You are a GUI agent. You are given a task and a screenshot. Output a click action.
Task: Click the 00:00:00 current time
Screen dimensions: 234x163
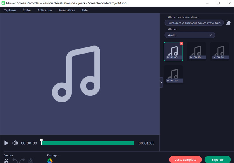(29, 143)
